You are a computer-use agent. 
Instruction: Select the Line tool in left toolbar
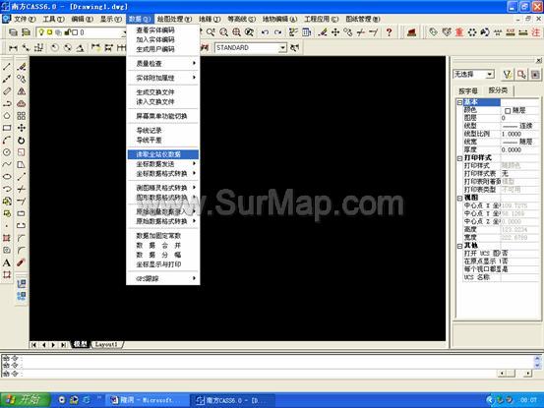[x=7, y=67]
